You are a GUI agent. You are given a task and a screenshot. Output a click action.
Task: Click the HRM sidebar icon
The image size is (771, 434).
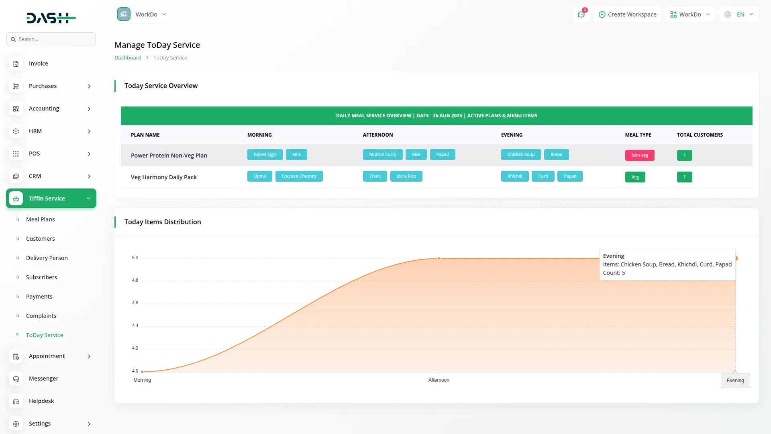[16, 131]
